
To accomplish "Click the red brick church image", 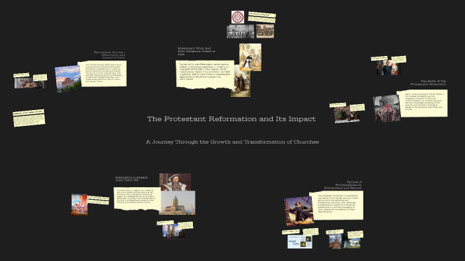I will (x=336, y=241).
